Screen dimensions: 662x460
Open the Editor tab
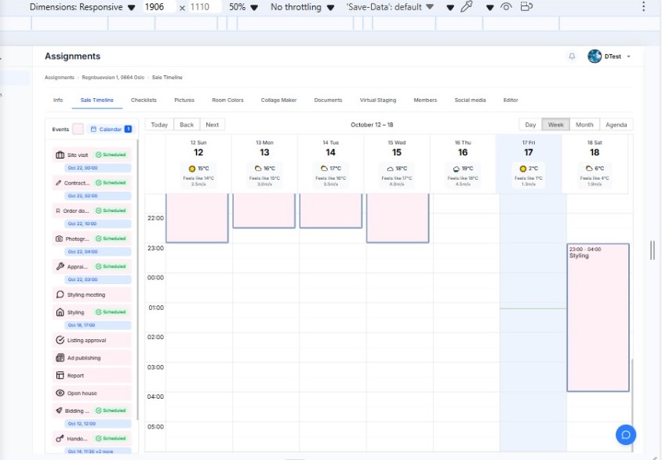[x=511, y=100]
